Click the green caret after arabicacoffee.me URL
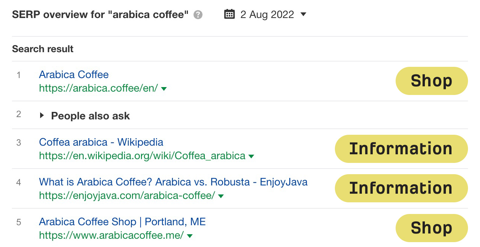Screen dimensions: 480x247 (190, 236)
